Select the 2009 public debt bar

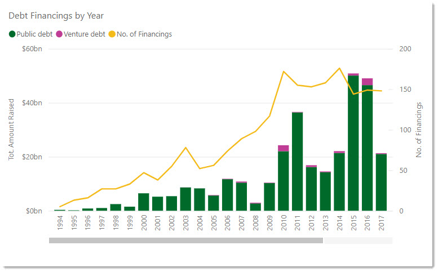(269, 197)
